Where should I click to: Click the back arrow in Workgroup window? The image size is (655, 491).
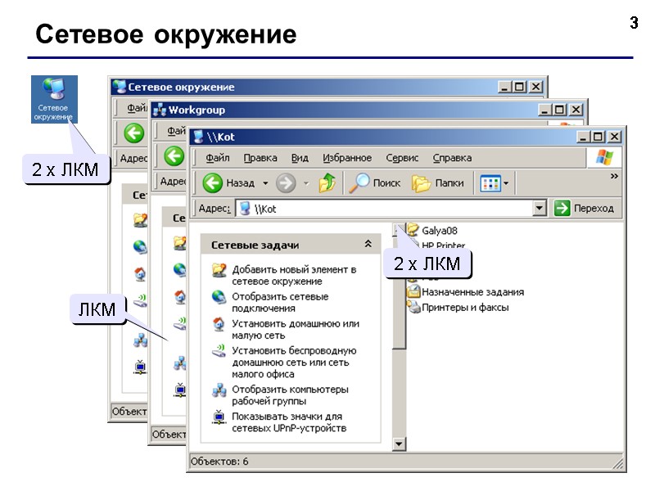tap(174, 156)
